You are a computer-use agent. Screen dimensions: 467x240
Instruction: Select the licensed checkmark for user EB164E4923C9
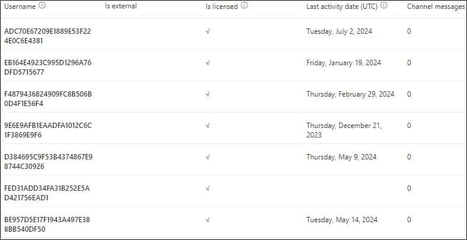207,63
